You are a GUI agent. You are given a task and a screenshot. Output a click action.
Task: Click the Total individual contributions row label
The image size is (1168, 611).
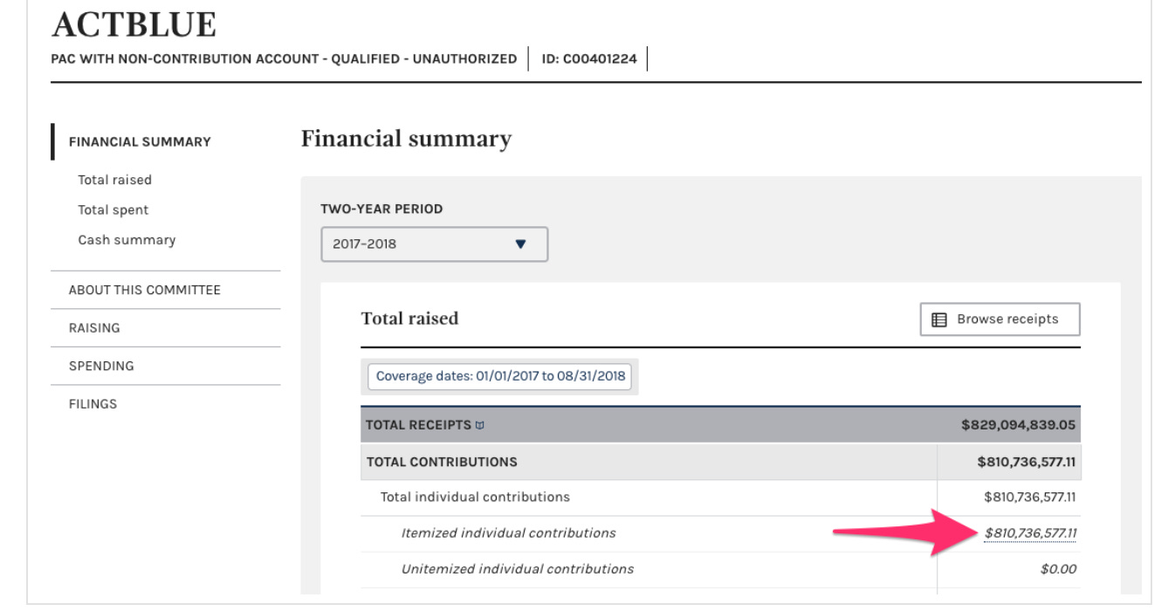[x=475, y=498]
